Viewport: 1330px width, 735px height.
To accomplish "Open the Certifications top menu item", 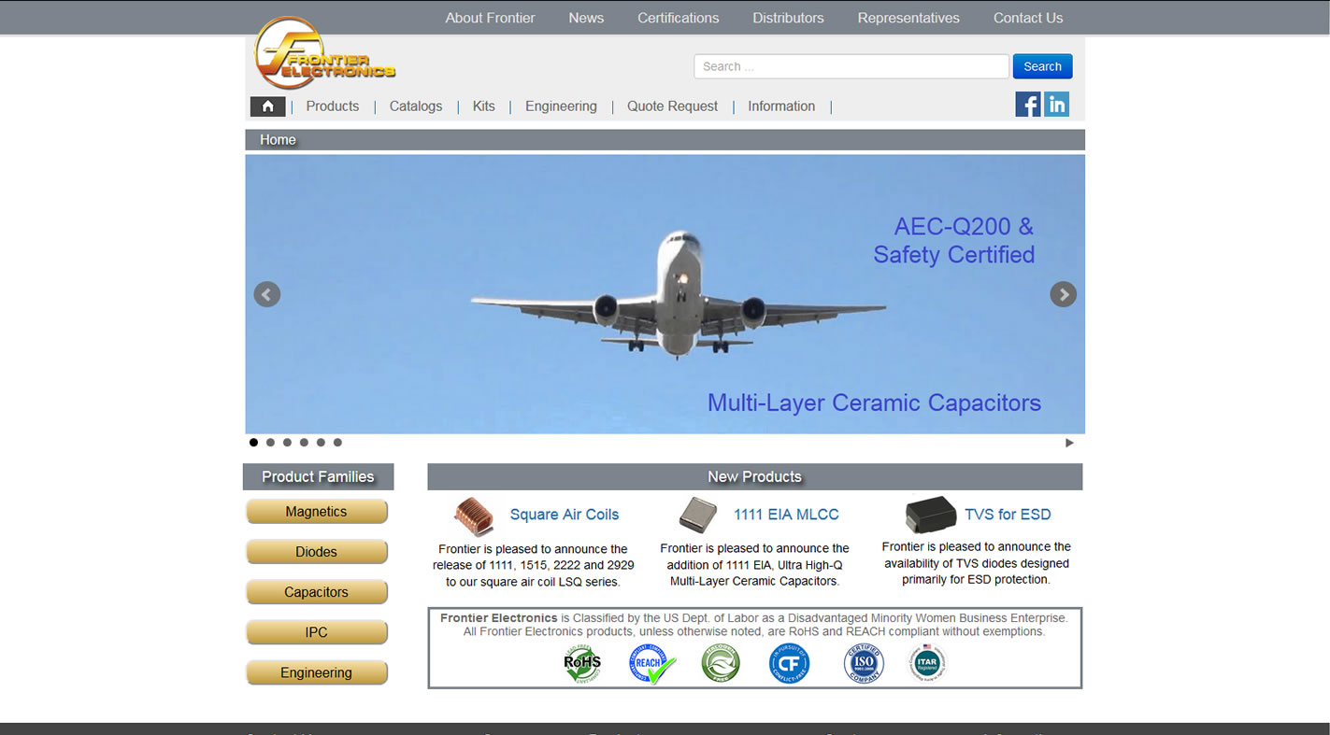I will click(678, 18).
